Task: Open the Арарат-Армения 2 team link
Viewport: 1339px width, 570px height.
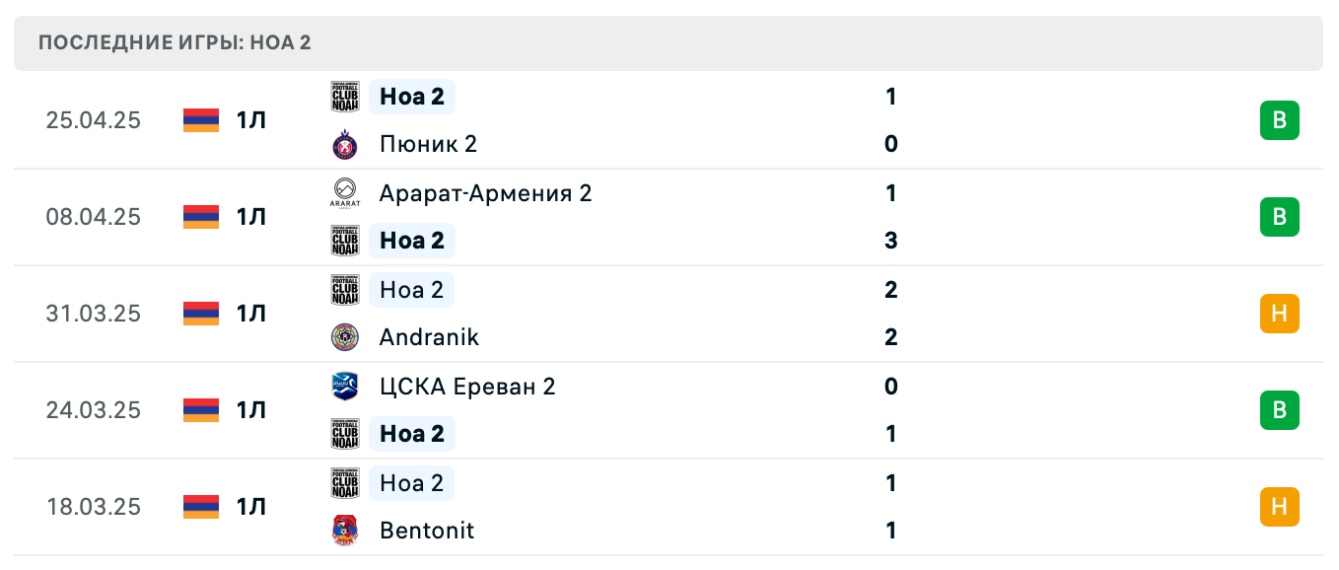Action: [x=485, y=193]
